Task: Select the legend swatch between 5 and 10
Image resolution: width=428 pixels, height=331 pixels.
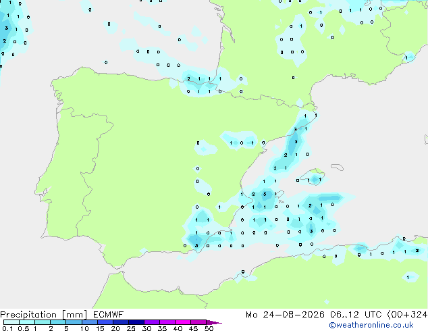Action: point(74,322)
